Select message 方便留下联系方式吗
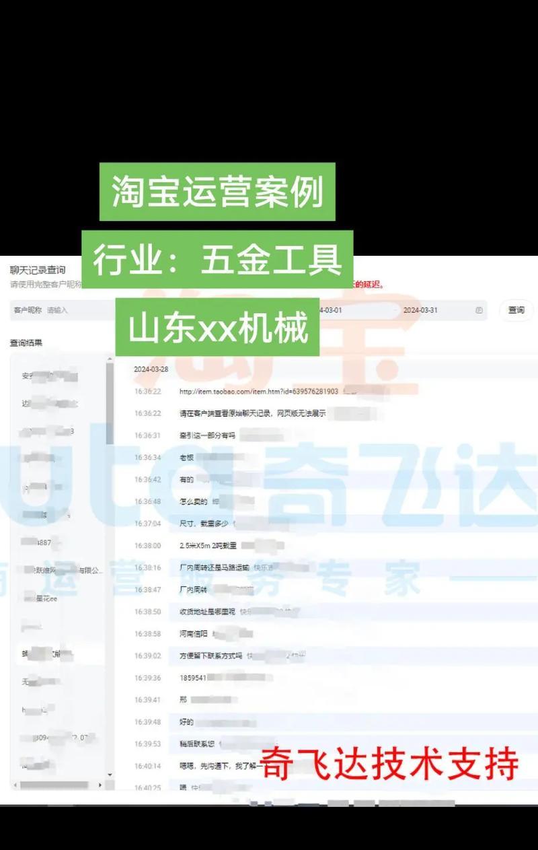The width and height of the screenshot is (538, 850). tap(210, 656)
